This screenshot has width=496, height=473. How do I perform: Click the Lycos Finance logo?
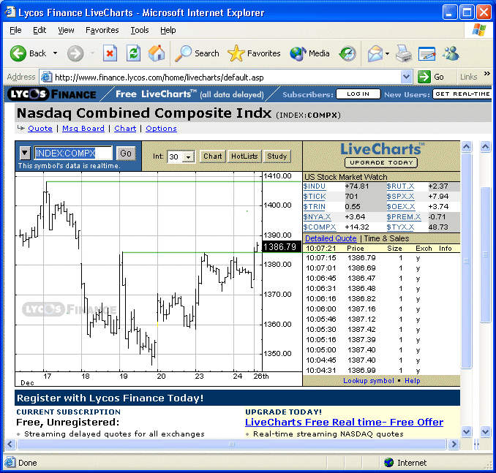52,94
